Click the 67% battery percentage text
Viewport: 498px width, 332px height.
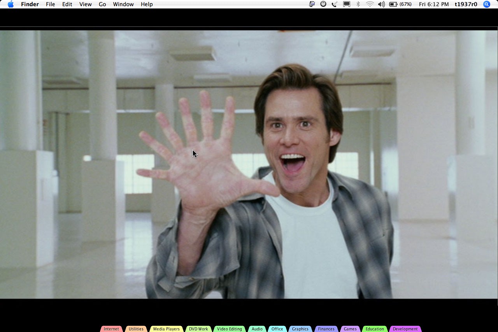click(x=405, y=4)
